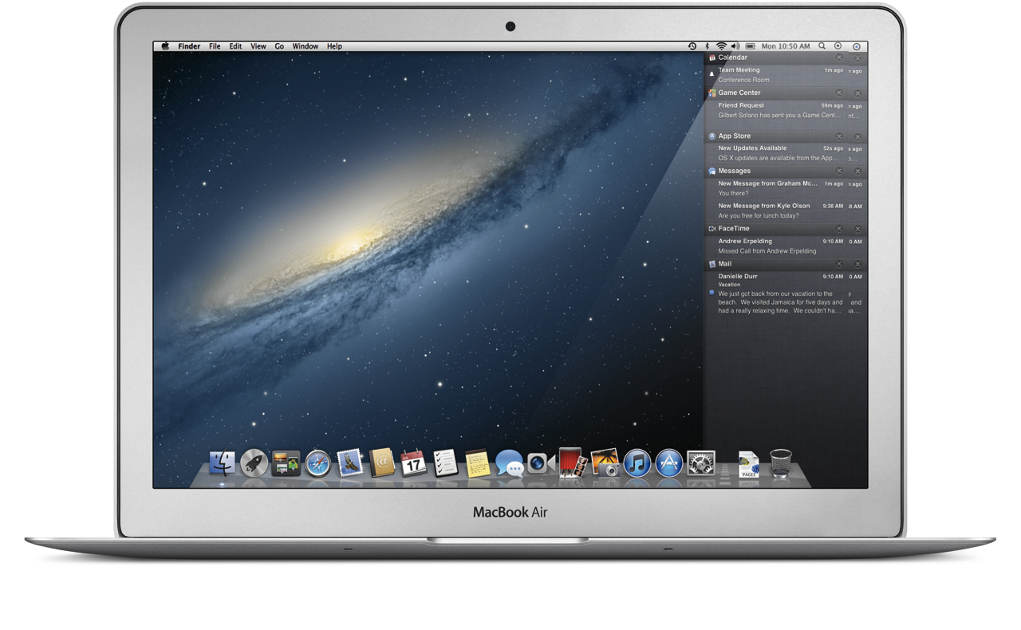1021x630 pixels.
Task: Open the volume control in menu bar
Action: pyautogui.click(x=735, y=46)
